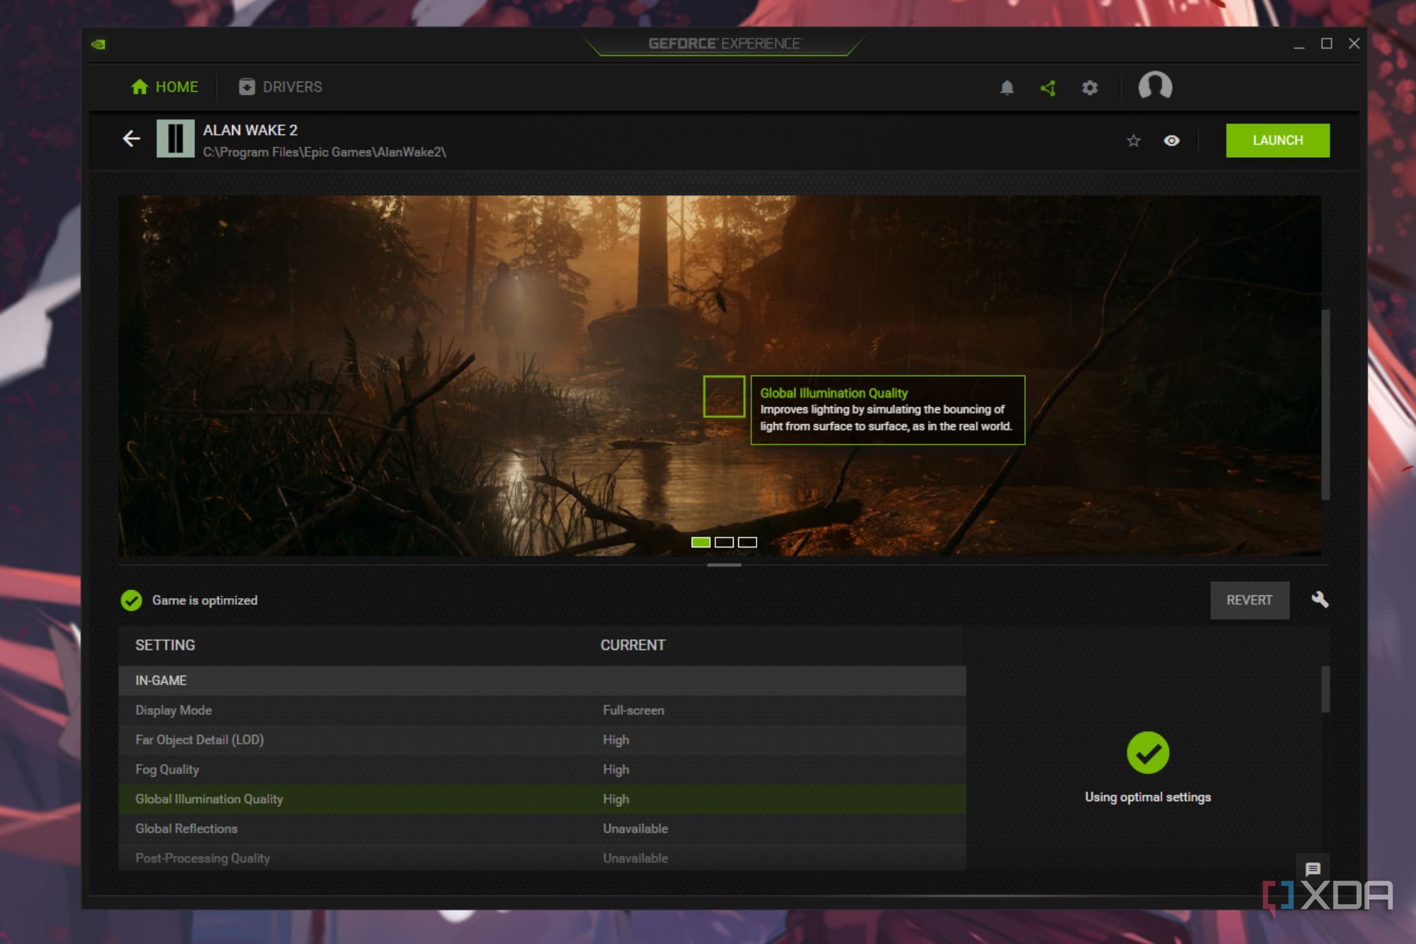
Task: Select the first screenshot indicator
Action: tap(701, 542)
